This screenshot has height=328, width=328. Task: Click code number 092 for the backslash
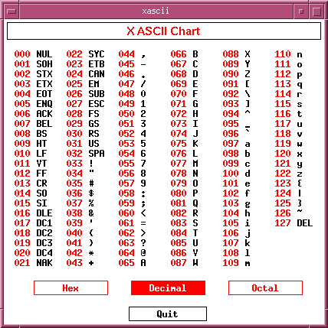[231, 94]
